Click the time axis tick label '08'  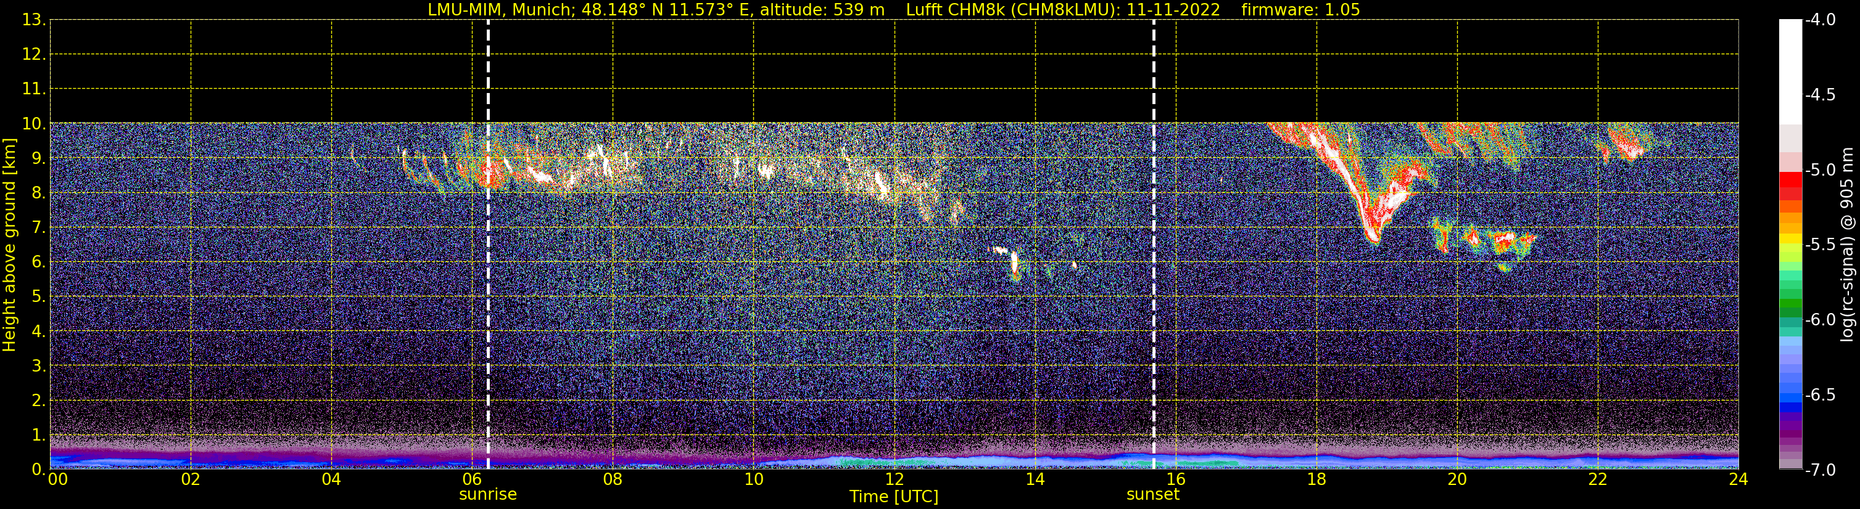click(x=613, y=479)
